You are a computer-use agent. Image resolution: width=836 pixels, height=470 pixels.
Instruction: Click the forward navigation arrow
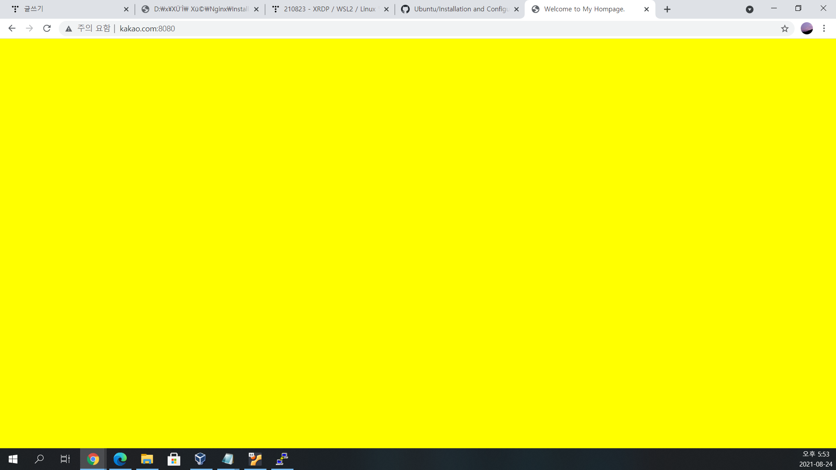click(x=29, y=28)
